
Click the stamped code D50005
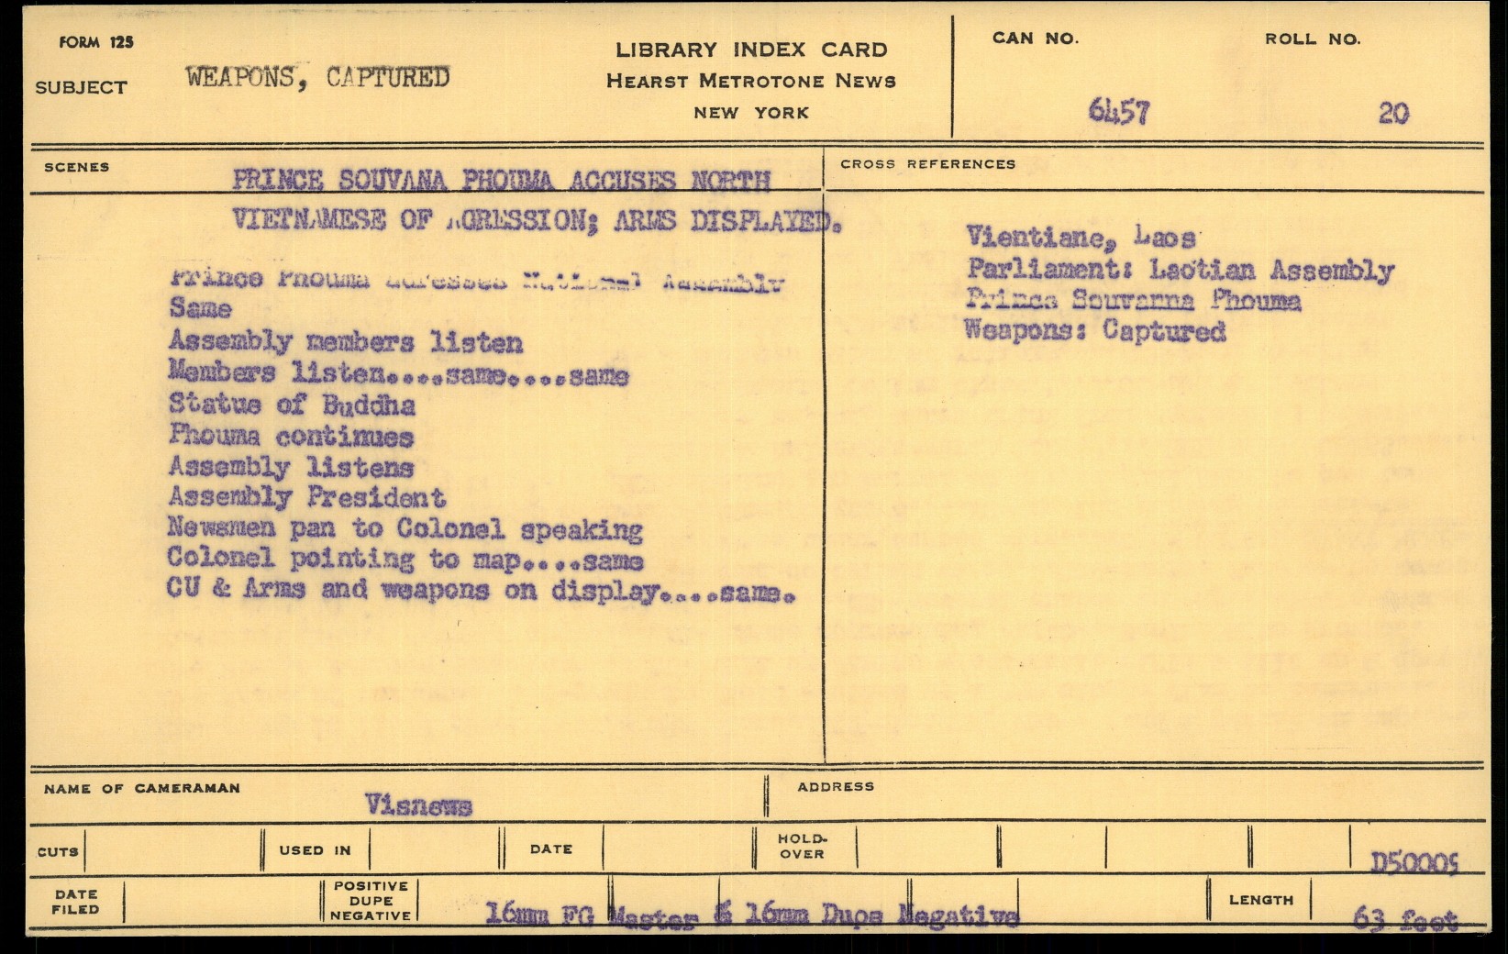pos(1414,862)
